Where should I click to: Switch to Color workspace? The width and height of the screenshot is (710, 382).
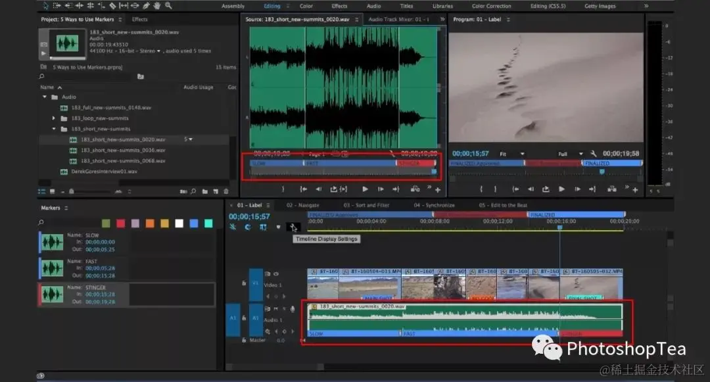click(x=306, y=7)
